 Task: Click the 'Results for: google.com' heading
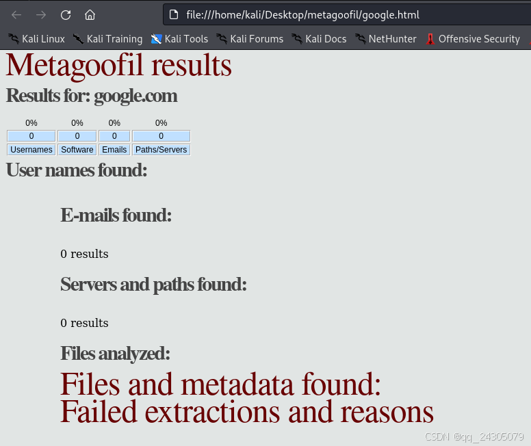[92, 96]
